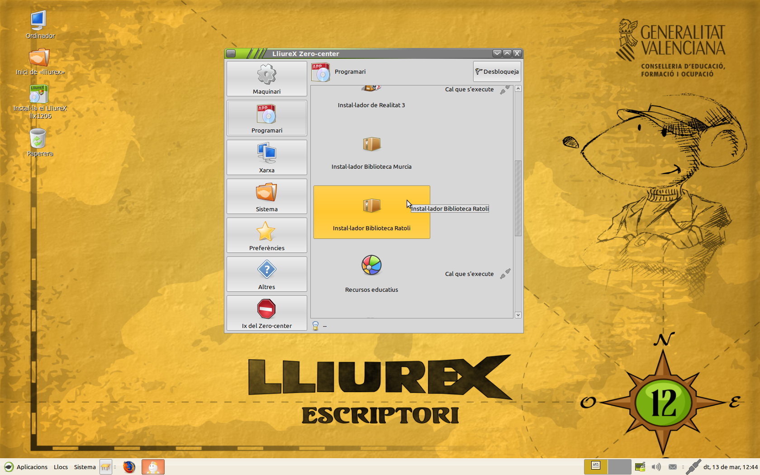Open the Llocs menu
Screen dimensions: 760x475
pyautogui.click(x=61, y=467)
